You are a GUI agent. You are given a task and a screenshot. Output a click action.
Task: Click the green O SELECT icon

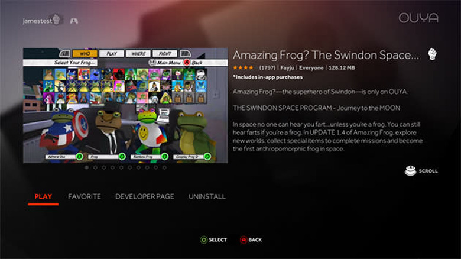[x=203, y=240]
